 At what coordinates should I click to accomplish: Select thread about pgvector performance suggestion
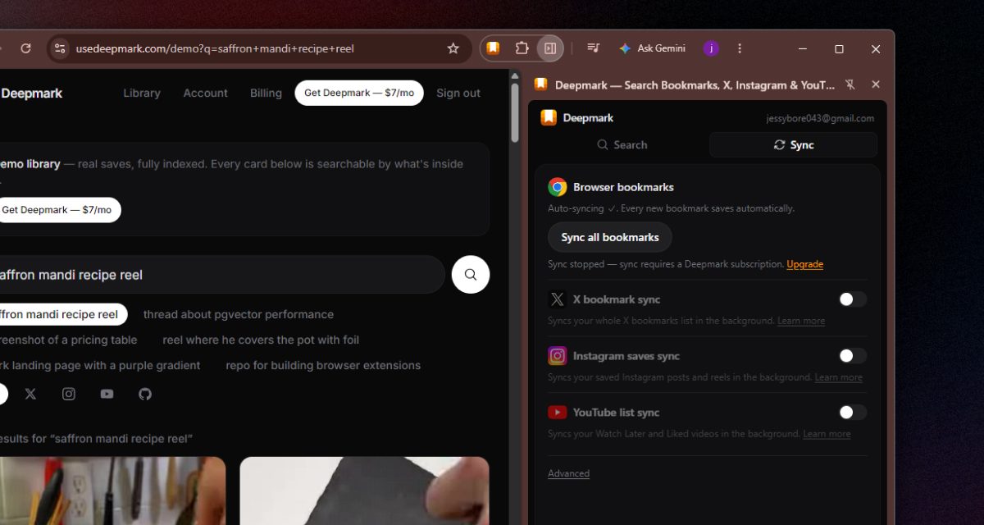click(239, 314)
